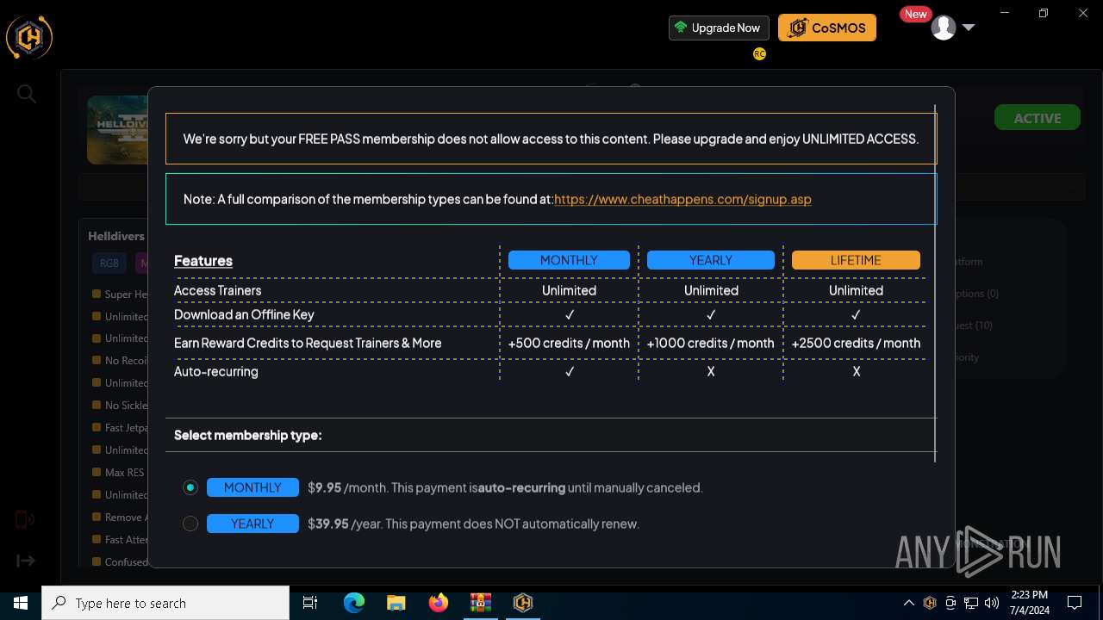This screenshot has height=620, width=1103.
Task: Select the YEARLY membership radio button
Action: pos(190,524)
